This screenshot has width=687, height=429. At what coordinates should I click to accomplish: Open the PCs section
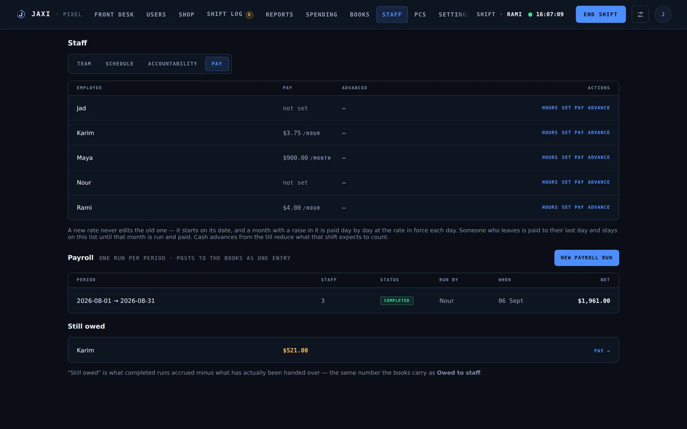420,14
